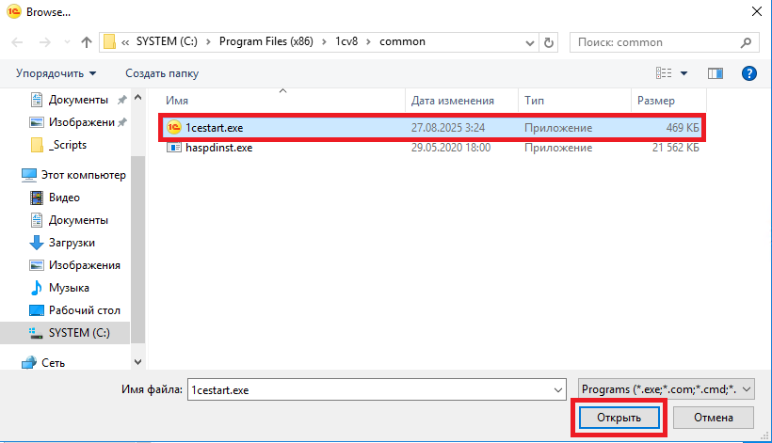Open the Упорядочить menu
This screenshot has width=772, height=443.
pos(56,73)
